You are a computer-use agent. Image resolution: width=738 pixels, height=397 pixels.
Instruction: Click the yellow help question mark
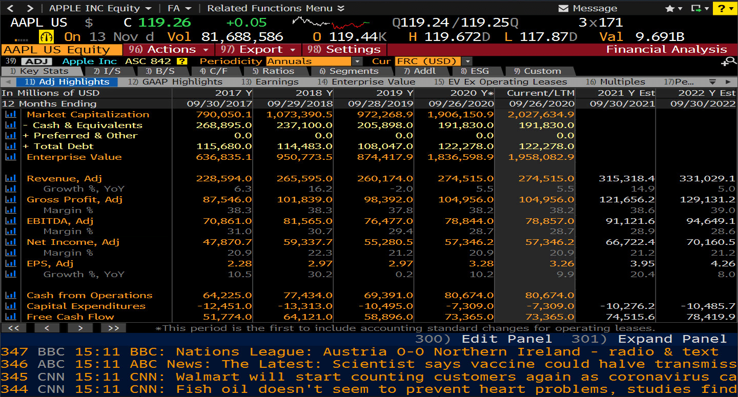pyautogui.click(x=725, y=8)
